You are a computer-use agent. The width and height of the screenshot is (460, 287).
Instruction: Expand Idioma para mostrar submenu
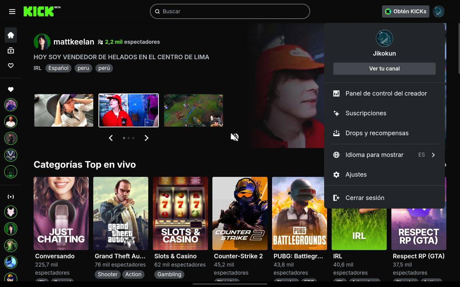(x=385, y=155)
